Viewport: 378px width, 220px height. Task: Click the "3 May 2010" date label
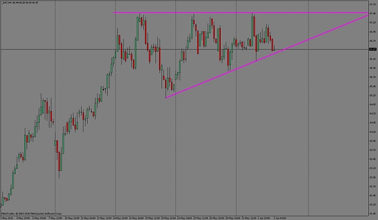[7, 218]
